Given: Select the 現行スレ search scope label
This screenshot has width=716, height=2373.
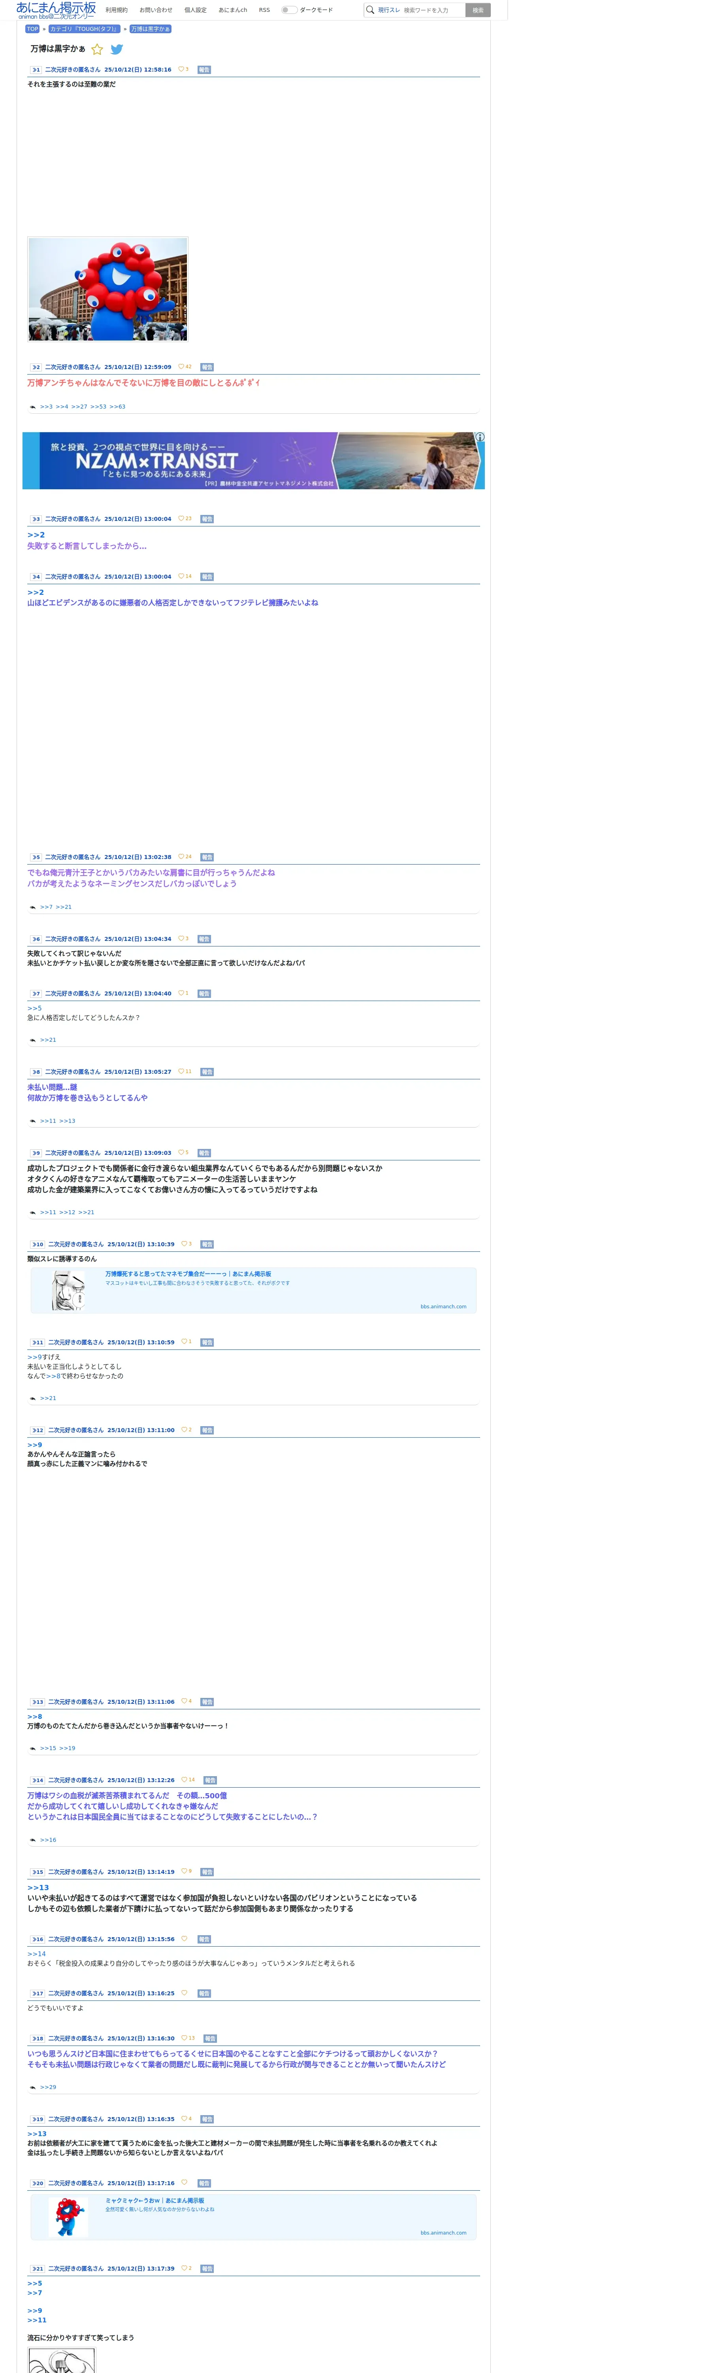Looking at the screenshot, I should pos(388,10).
